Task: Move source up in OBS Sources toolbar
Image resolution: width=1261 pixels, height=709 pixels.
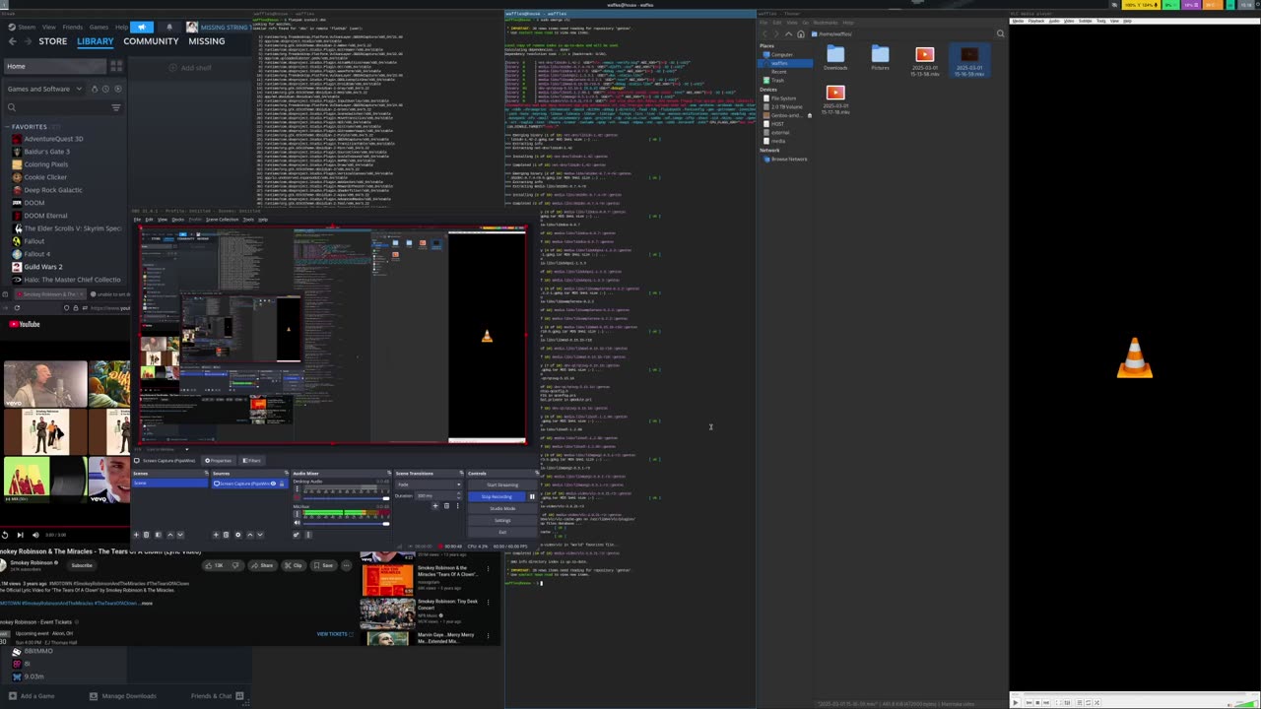Action: coord(249,535)
